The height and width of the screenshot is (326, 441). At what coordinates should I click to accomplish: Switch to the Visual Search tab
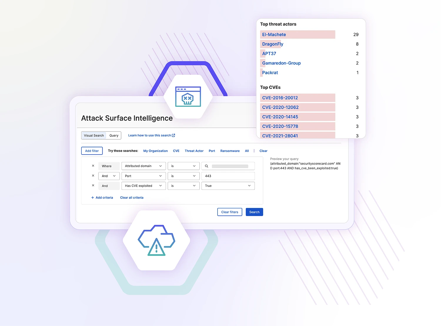[94, 136]
